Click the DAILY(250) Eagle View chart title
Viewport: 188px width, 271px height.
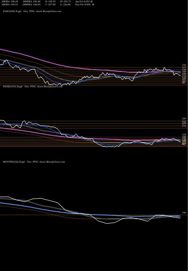click(32, 11)
